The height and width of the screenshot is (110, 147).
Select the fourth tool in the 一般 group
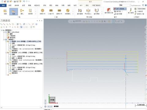(x=30, y=12)
